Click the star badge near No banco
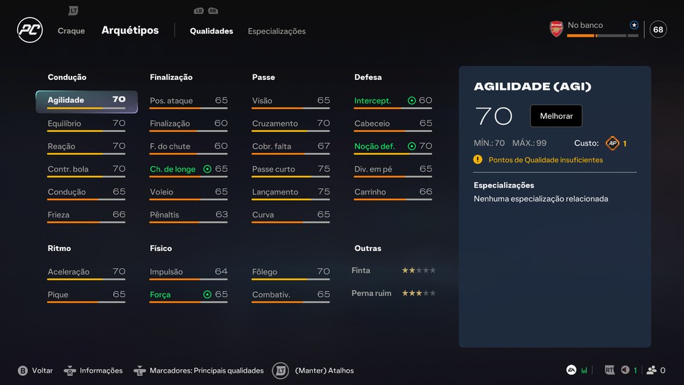 click(x=634, y=25)
